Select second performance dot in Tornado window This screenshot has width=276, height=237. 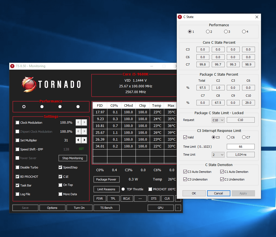click(x=42, y=107)
